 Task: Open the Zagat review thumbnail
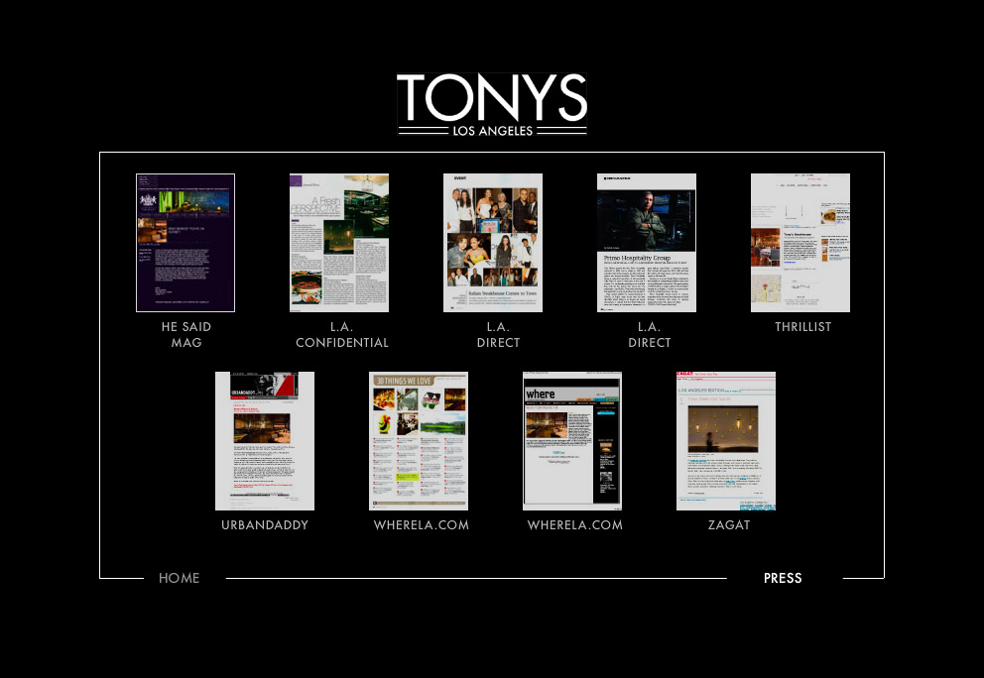726,441
